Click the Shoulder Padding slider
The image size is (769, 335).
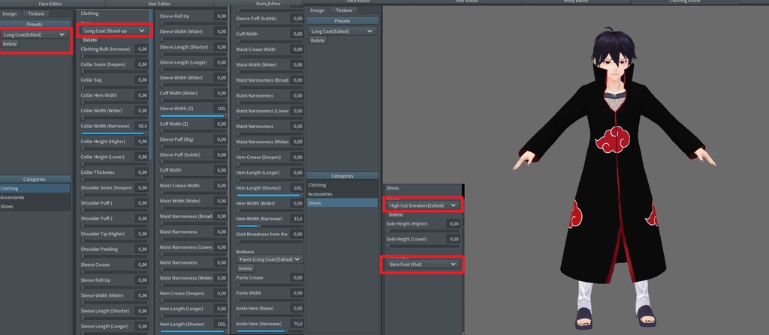114,256
